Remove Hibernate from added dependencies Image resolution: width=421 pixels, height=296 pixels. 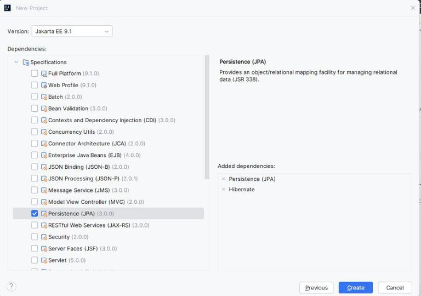pos(224,189)
